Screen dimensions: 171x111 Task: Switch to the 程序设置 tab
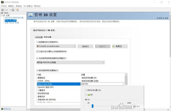pyautogui.click(x=48, y=37)
